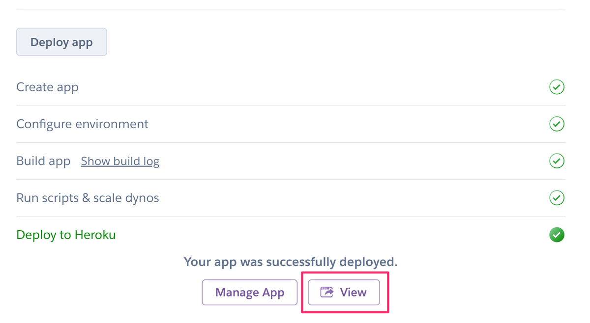Click the filled Deploy to Heroku checkmark

point(557,235)
